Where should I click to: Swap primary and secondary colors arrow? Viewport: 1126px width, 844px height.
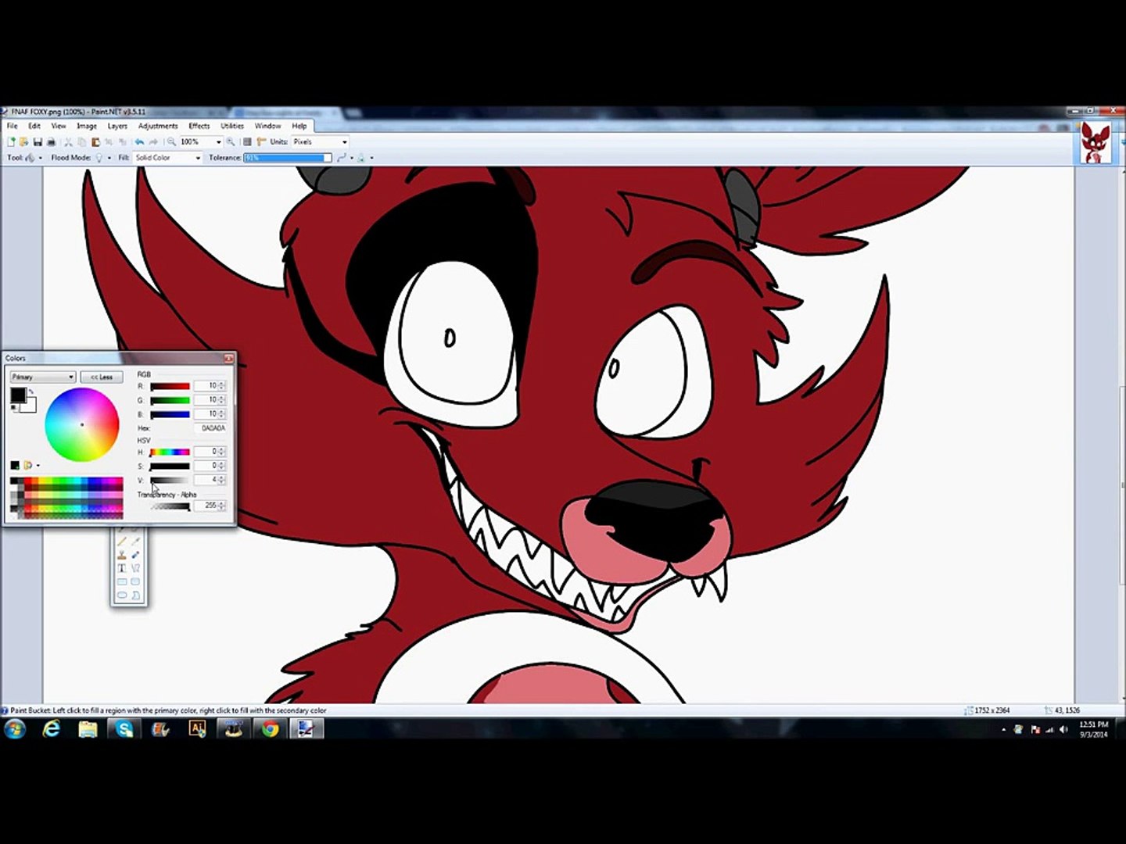click(30, 392)
